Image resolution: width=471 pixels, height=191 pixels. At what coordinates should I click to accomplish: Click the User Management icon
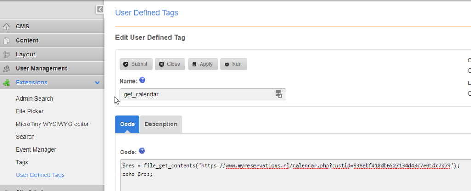point(6,68)
